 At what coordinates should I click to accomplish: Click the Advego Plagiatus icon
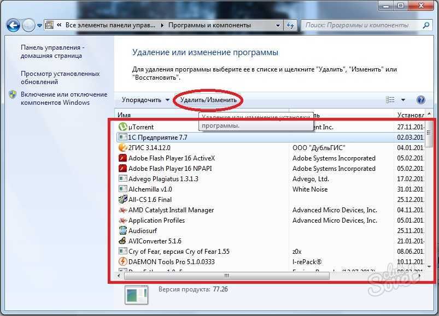coord(122,178)
